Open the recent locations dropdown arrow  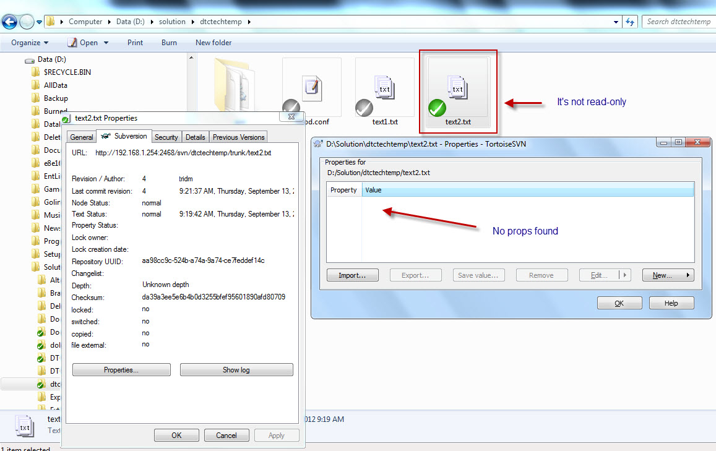click(x=39, y=22)
